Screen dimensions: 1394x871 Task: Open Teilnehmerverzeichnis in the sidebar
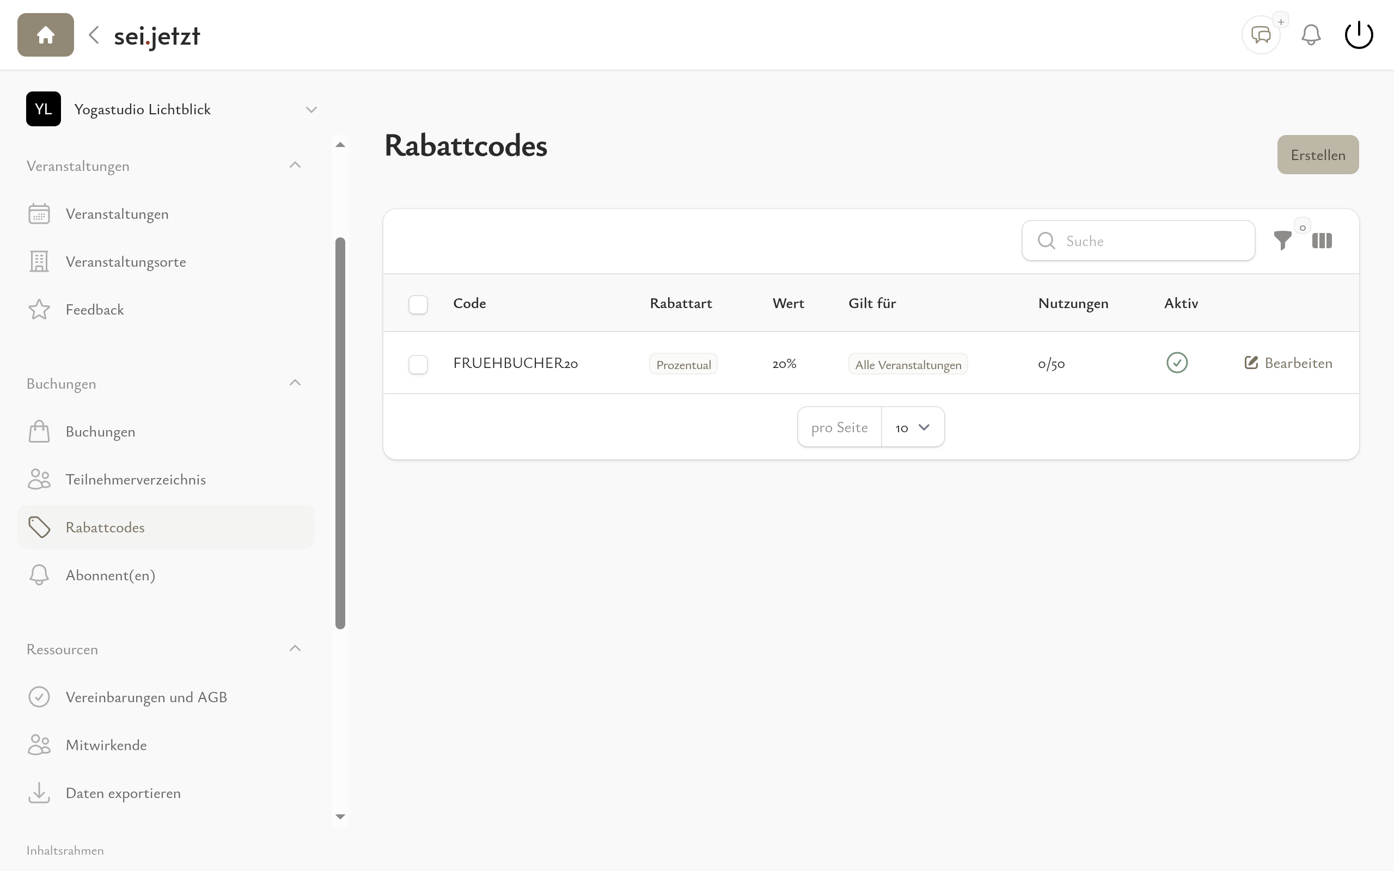[136, 479]
